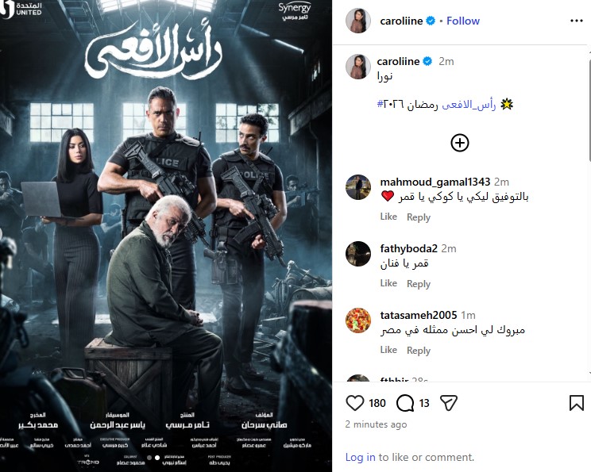Reply to tatasameh2005's comment
This screenshot has height=472, width=591.
tap(419, 350)
